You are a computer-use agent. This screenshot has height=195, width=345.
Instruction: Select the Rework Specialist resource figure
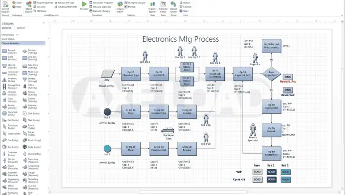pos(253,130)
